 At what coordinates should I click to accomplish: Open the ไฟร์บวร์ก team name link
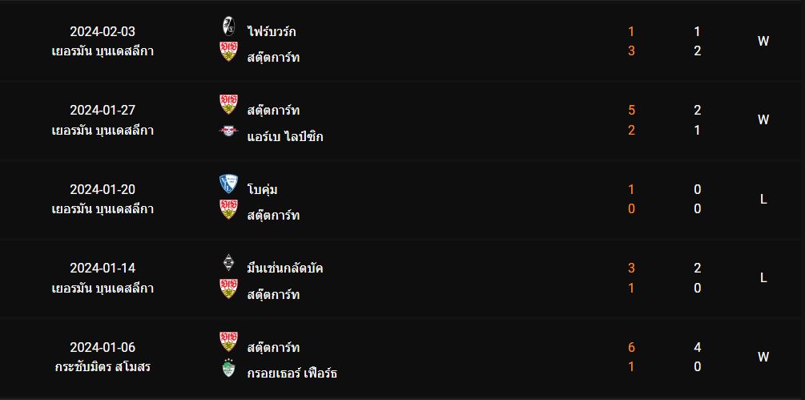271,32
